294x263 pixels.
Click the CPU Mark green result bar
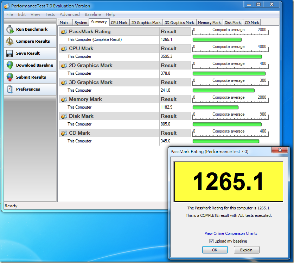coord(227,57)
